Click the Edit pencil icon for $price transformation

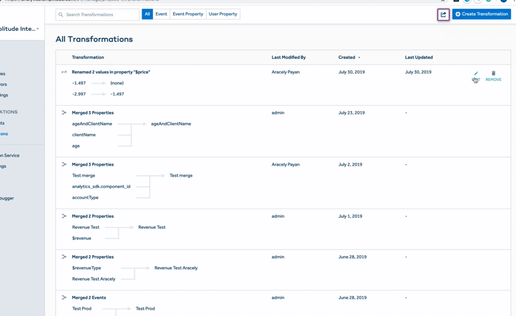coord(476,74)
